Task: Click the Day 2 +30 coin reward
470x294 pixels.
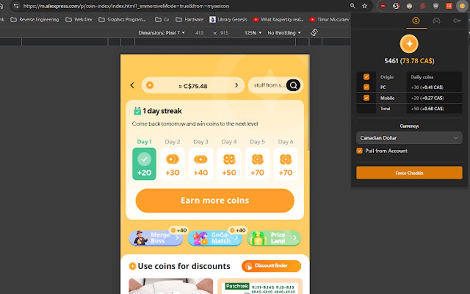Action: coord(172,164)
